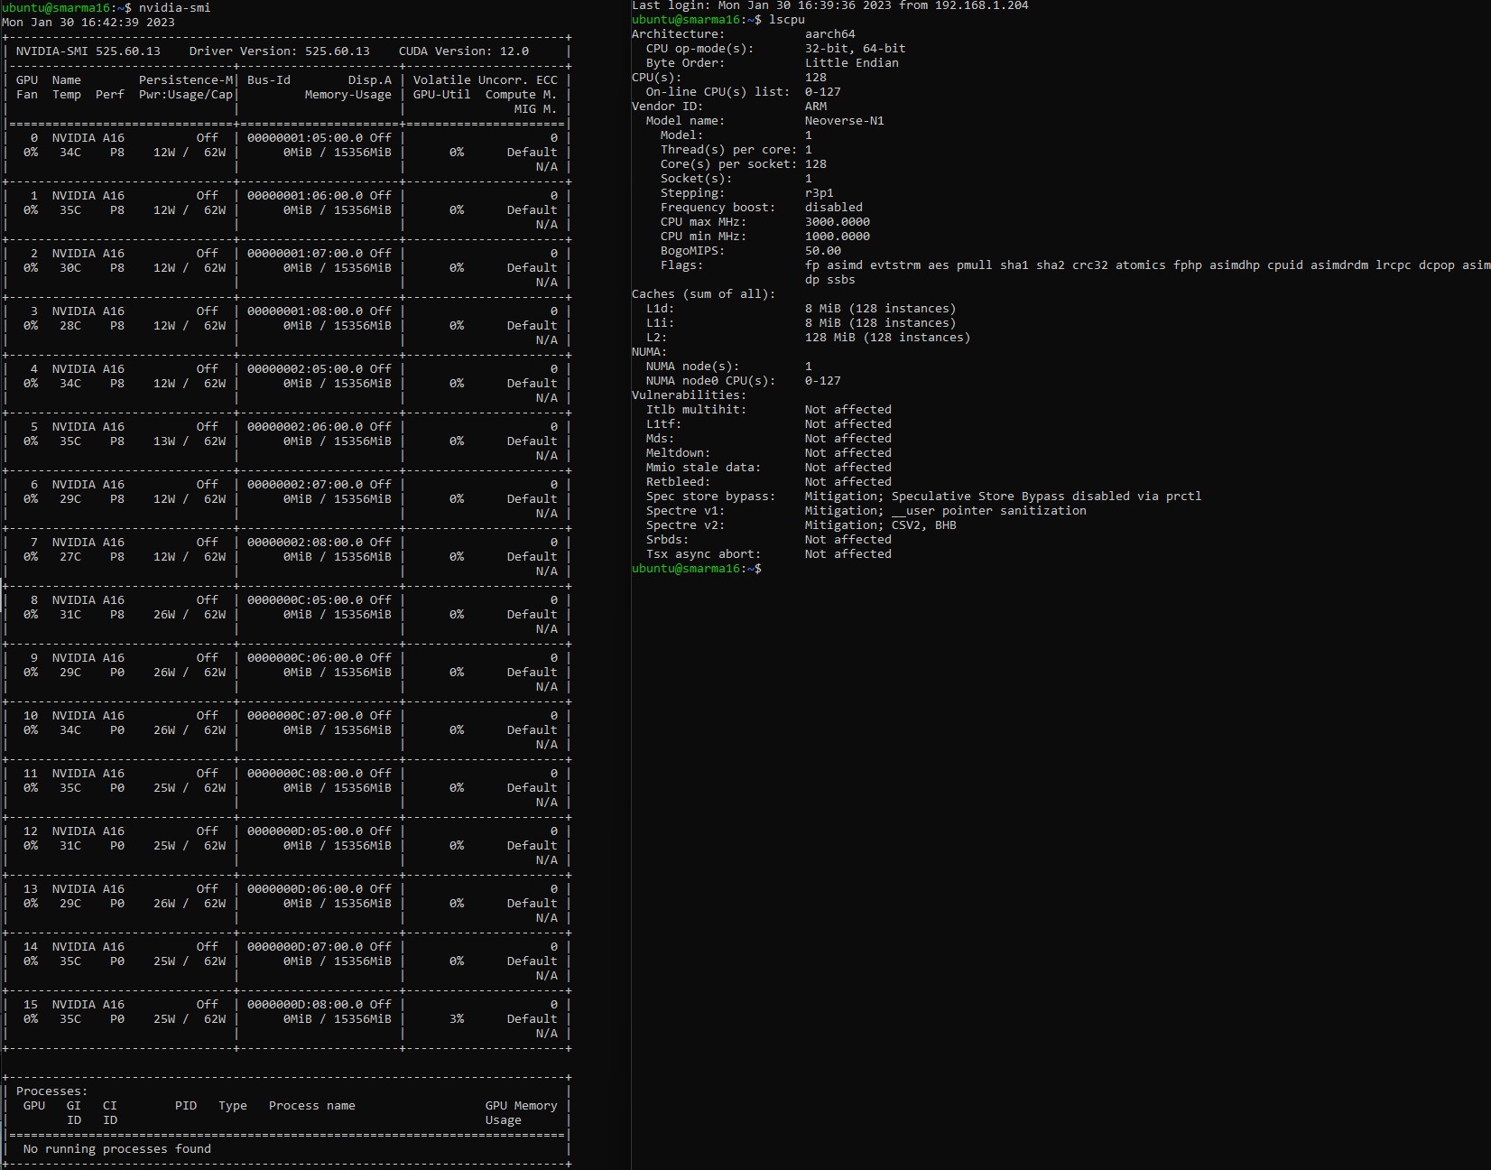Select CPU max MHz value '3000.0000'
Image resolution: width=1491 pixels, height=1170 pixels.
838,221
